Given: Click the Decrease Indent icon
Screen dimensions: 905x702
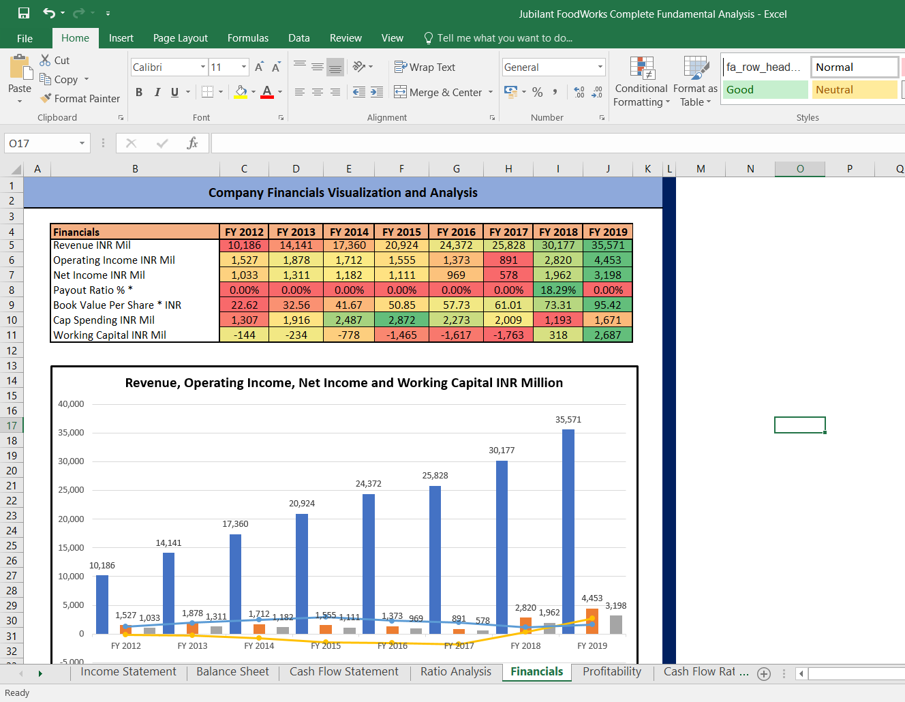Looking at the screenshot, I should tap(359, 92).
